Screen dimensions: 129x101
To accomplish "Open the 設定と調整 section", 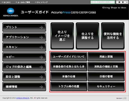I will tap(24, 77).
